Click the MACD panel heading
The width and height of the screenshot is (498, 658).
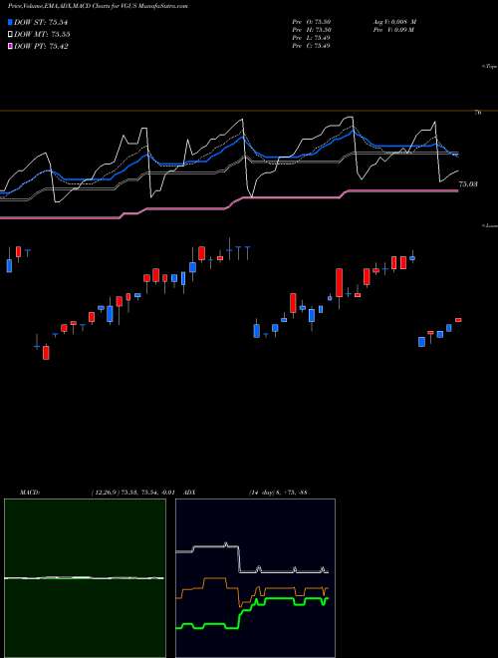tap(30, 493)
